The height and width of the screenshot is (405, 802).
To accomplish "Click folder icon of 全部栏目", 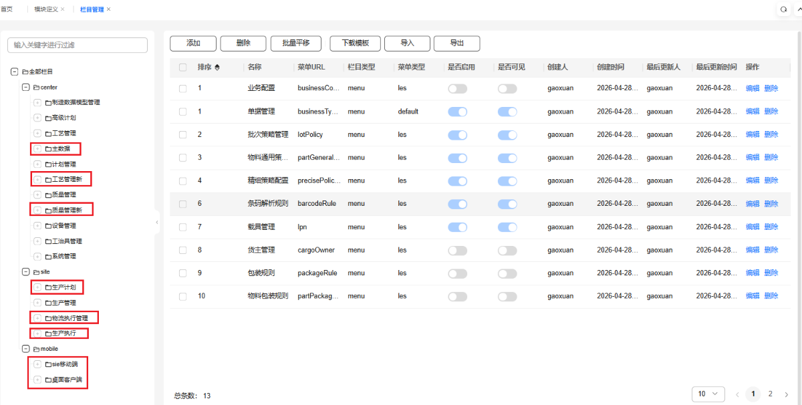I will coord(25,72).
